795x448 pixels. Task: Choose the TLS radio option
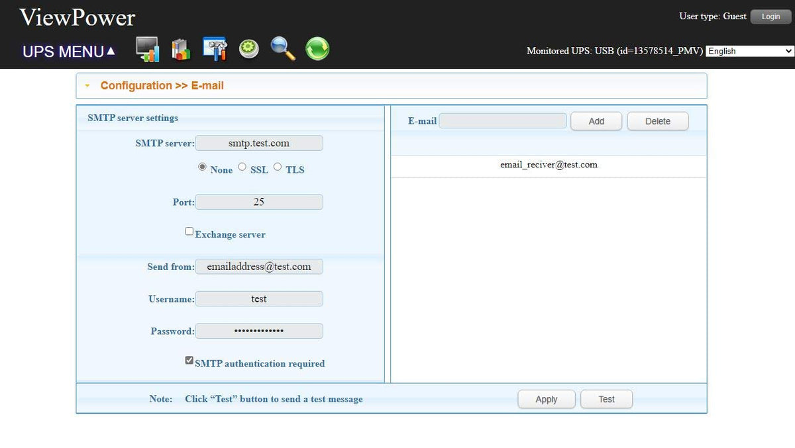(x=278, y=167)
